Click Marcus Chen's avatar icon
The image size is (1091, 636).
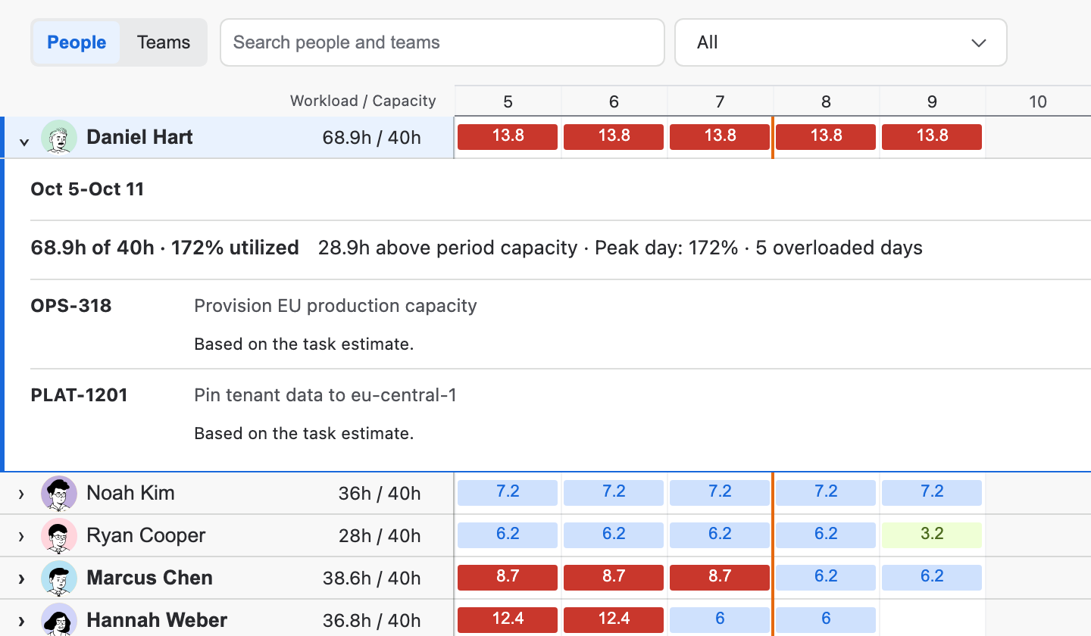(x=59, y=578)
